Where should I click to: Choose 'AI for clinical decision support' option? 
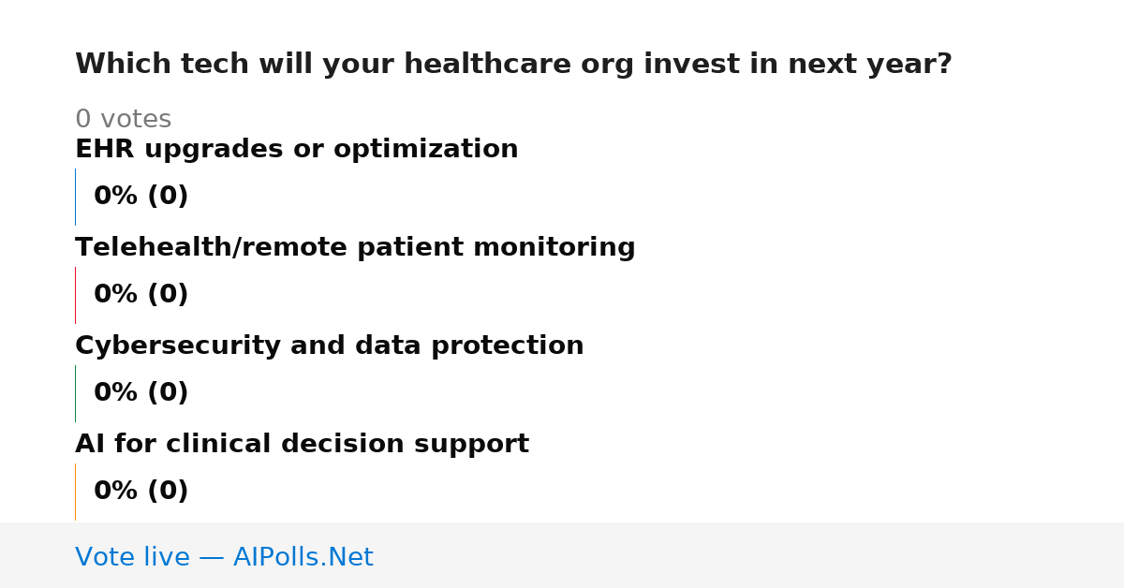coord(302,445)
